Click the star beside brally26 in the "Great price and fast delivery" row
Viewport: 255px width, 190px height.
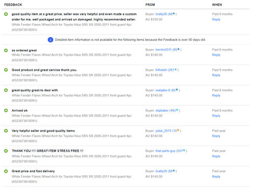[174, 171]
